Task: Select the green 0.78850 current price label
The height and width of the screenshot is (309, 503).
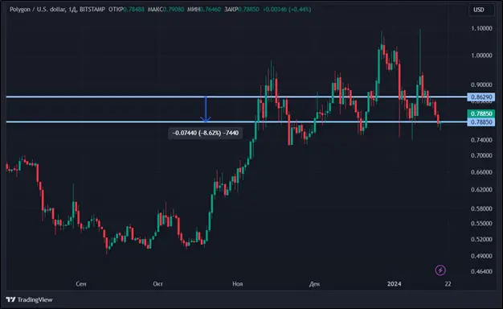Action: coord(481,113)
